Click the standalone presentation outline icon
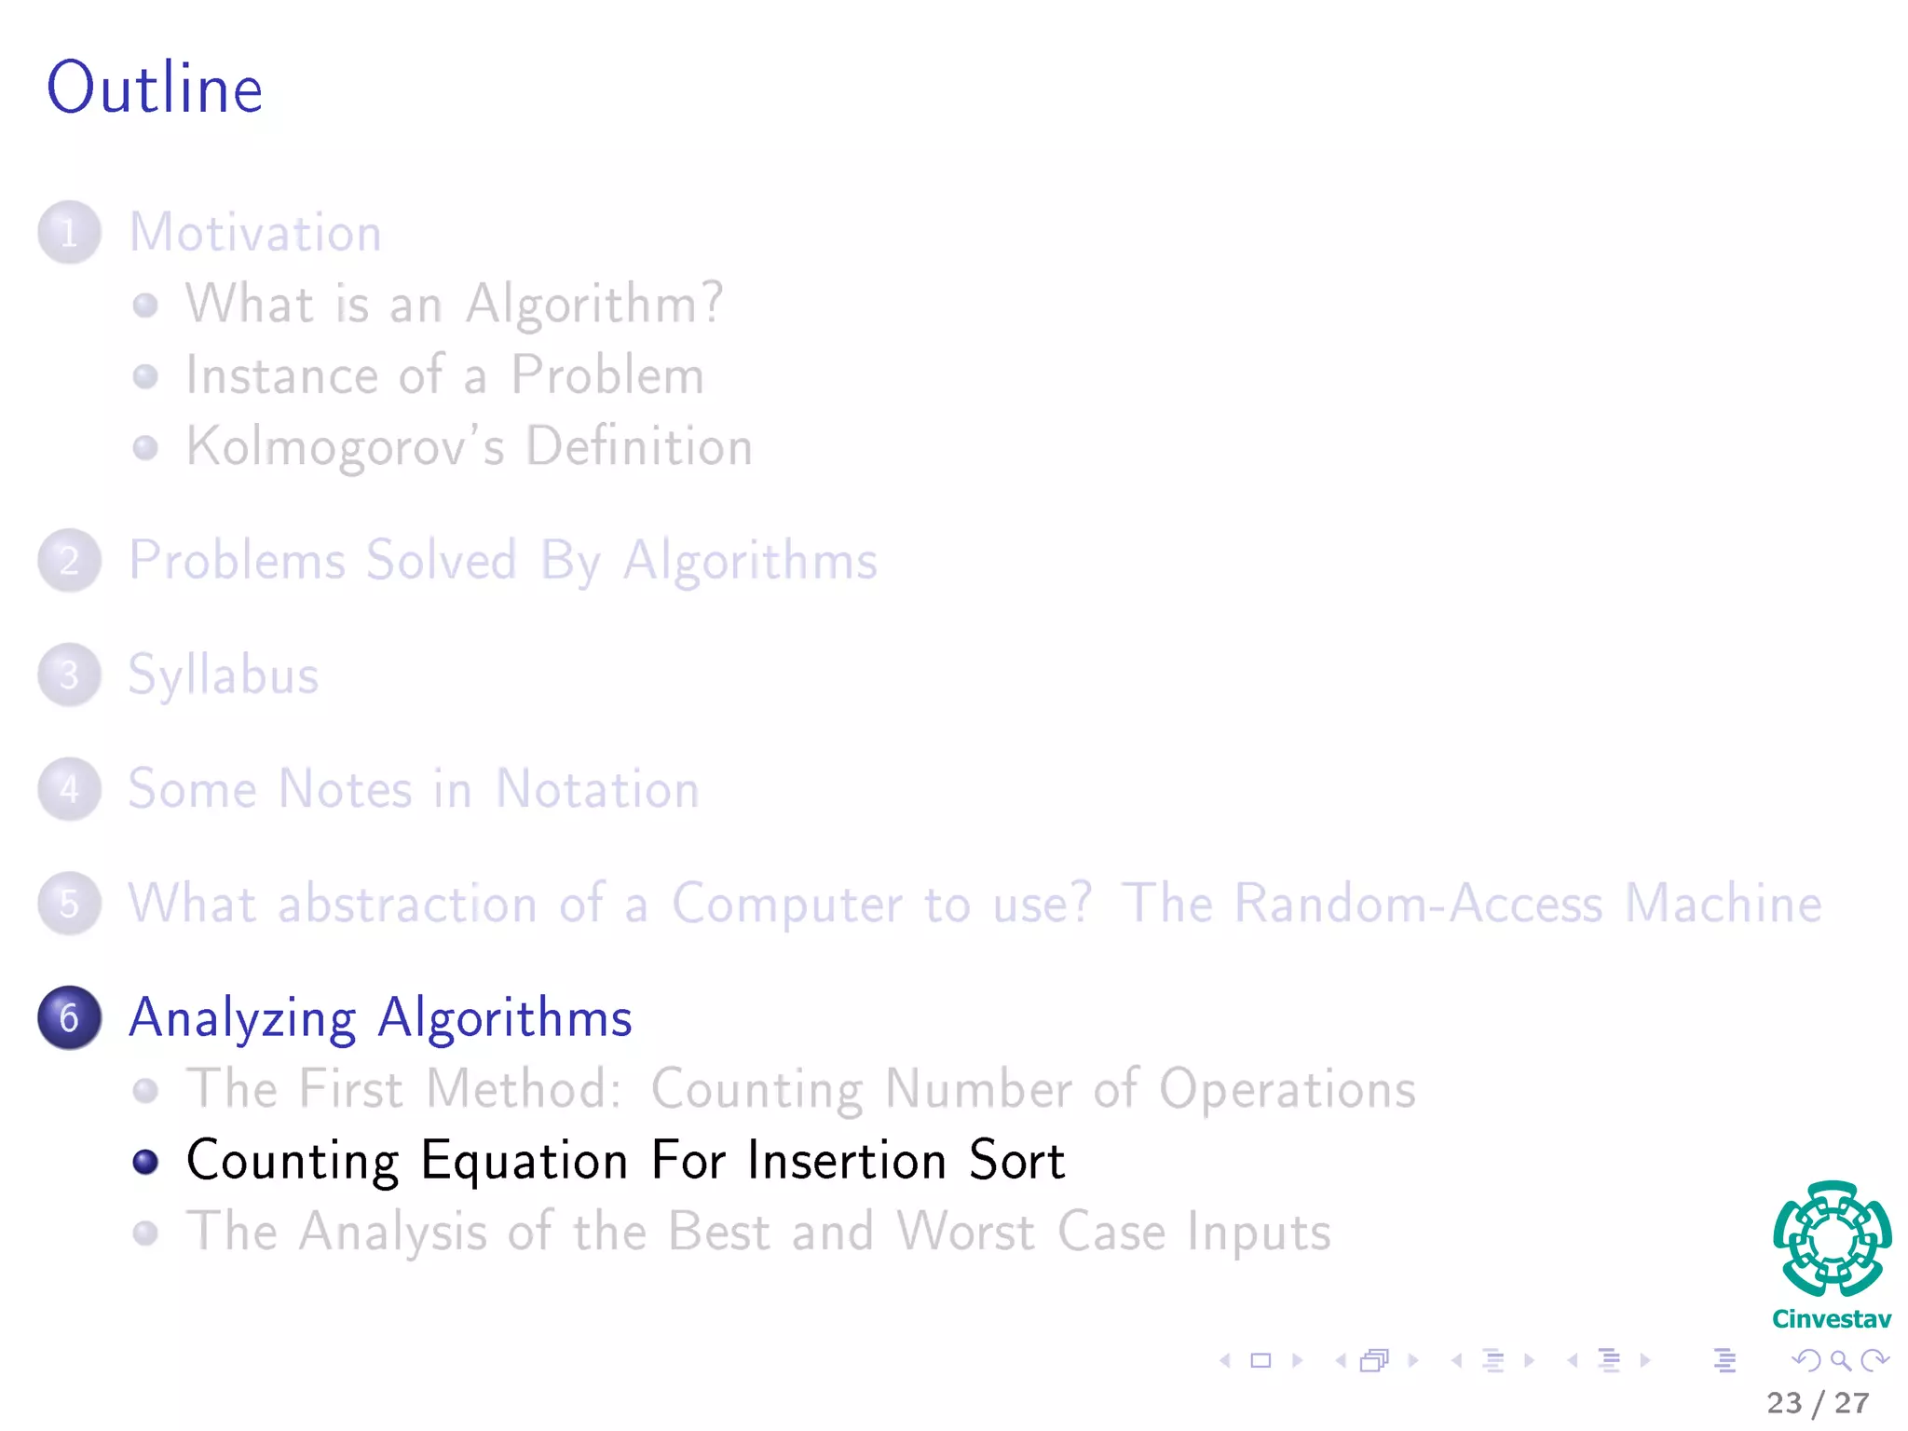This screenshot has height=1431, width=1908. 1724,1361
